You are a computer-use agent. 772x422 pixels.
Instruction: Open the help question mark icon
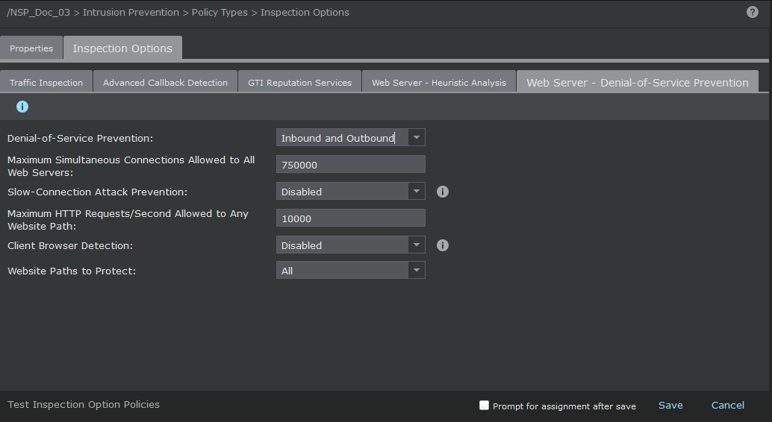coord(752,12)
